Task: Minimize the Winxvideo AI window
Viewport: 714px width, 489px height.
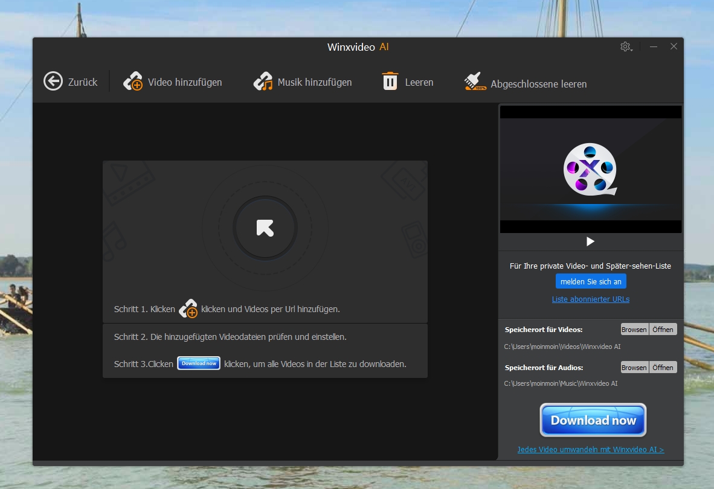Action: (x=654, y=46)
